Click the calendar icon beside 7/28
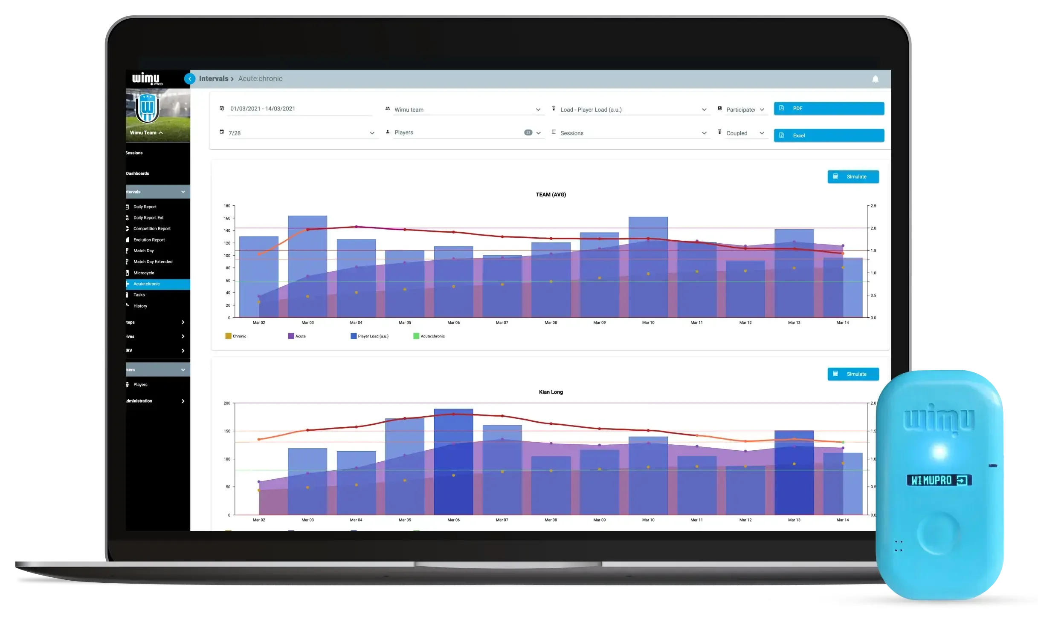Screen dimensions: 1038x622 [222, 132]
